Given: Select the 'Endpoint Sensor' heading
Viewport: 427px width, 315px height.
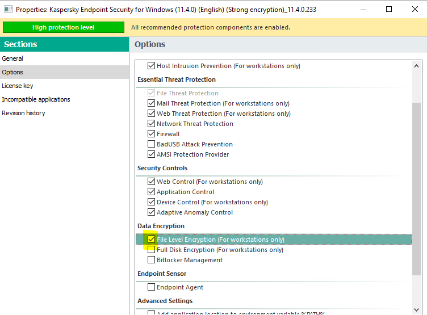Looking at the screenshot, I should tap(162, 274).
